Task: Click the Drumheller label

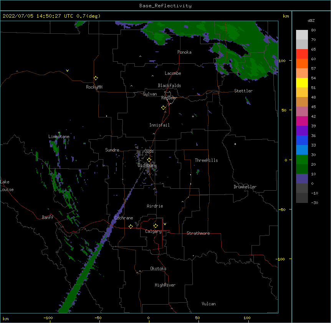Action: click(245, 187)
